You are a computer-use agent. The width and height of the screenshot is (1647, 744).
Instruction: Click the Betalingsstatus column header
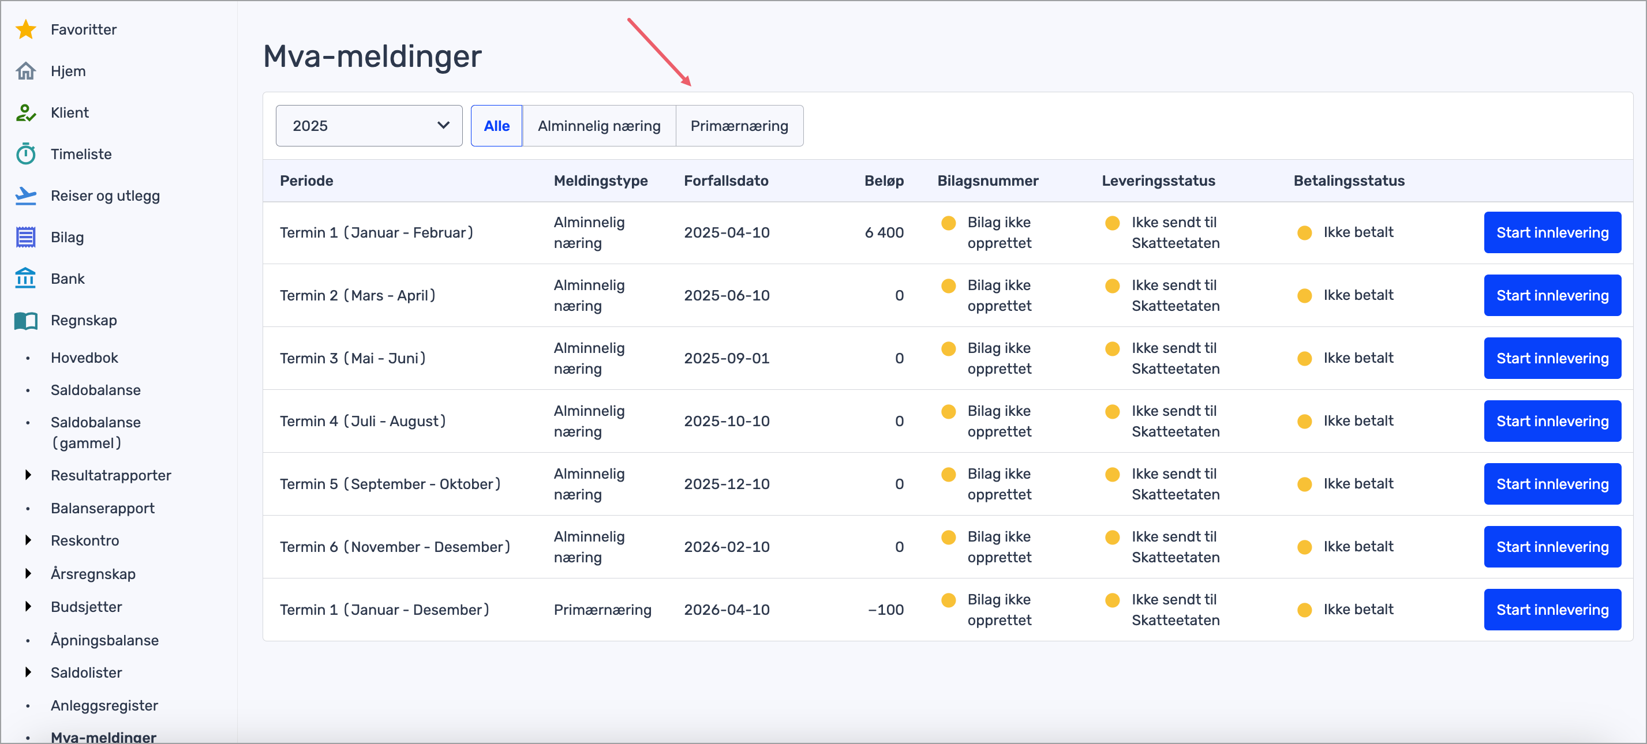point(1349,181)
